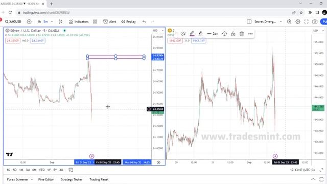Open the Forex Screener tab
This screenshot has height=184, width=327.
[x=17, y=179]
